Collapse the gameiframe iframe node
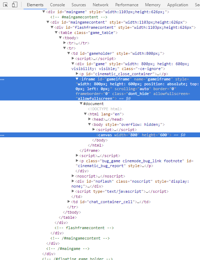This screenshot has height=260, width=200. coord(77,79)
